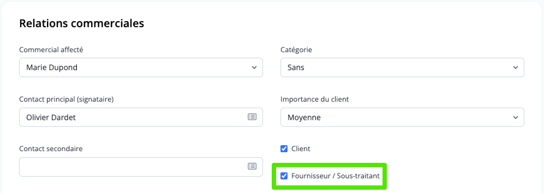Click the Fournisseur / Sous-traitant label text
This screenshot has height=193, width=544.
pos(335,176)
